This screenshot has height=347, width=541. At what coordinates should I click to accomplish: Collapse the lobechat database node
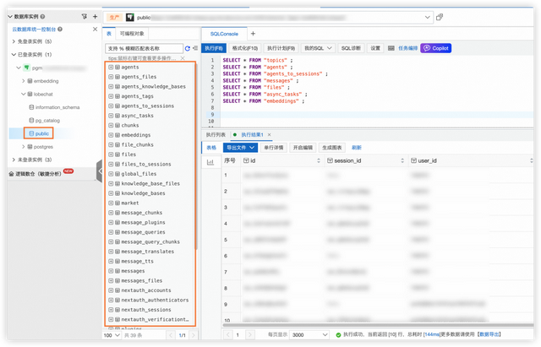[x=23, y=94]
